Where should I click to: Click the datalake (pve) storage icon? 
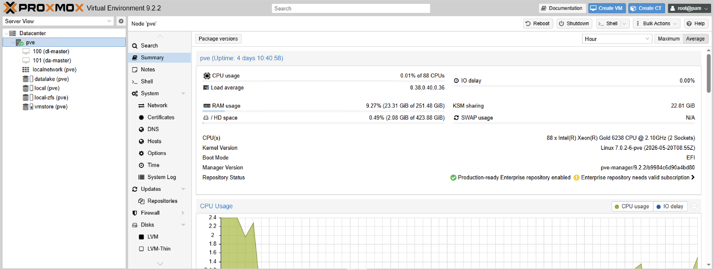[28, 79]
